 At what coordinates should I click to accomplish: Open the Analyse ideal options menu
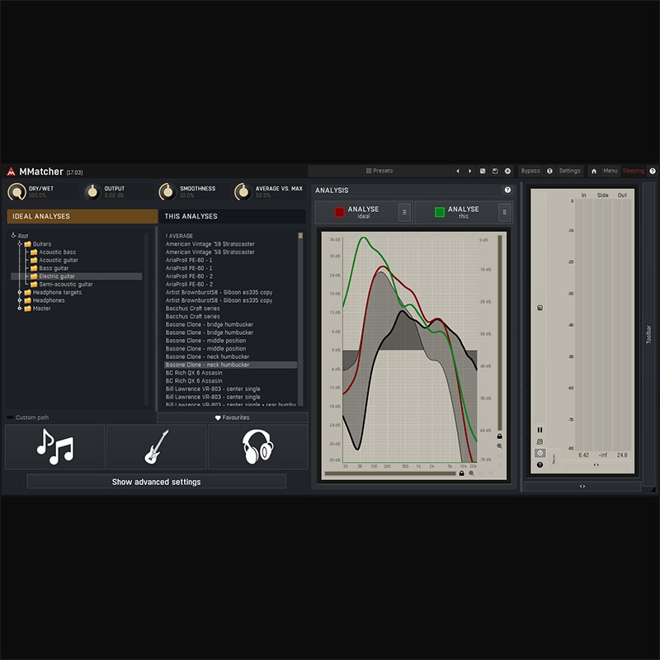(x=404, y=212)
